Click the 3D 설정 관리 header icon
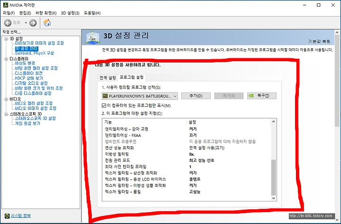341x224 pixels. coord(92,37)
